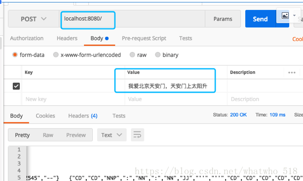
Task: Switch to the Authorization tab
Action: click(x=27, y=38)
